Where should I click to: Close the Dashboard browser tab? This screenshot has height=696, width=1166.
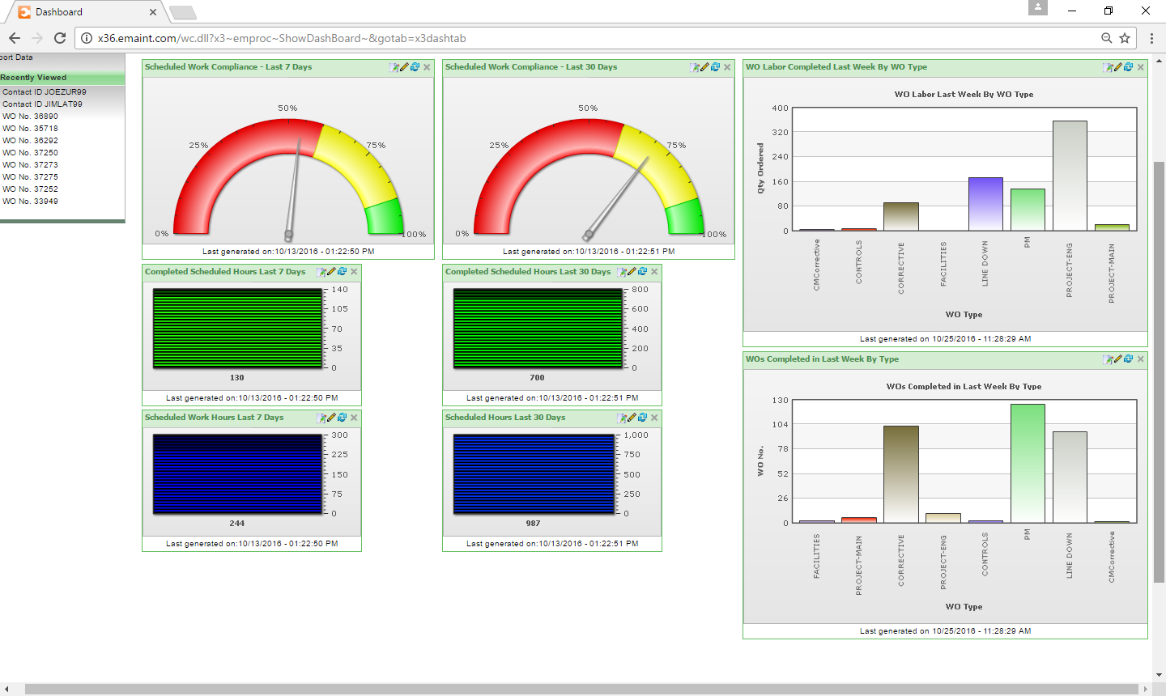[x=153, y=12]
